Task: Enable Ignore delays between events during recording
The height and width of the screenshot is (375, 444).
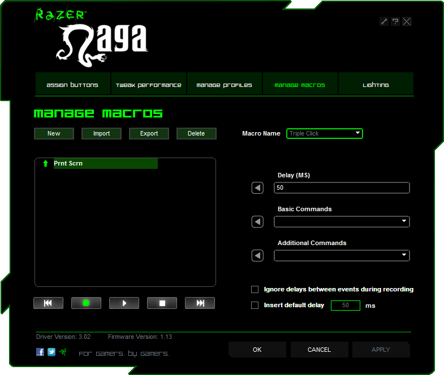Action: click(x=255, y=289)
